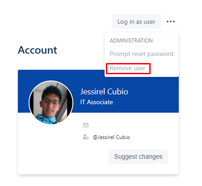Click the IT Associate job title

(x=97, y=102)
